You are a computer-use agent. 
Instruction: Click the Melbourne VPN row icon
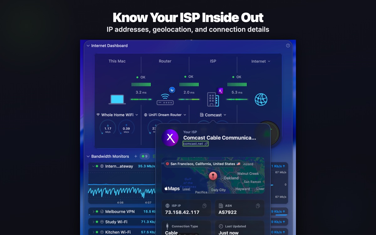[x=102, y=211]
